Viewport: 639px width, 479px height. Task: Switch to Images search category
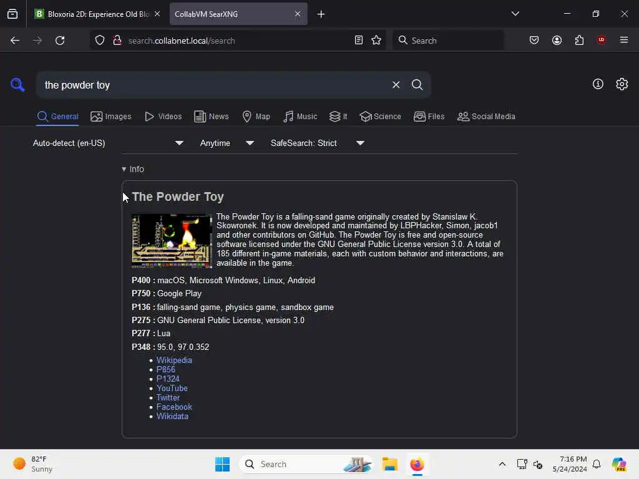(x=111, y=117)
